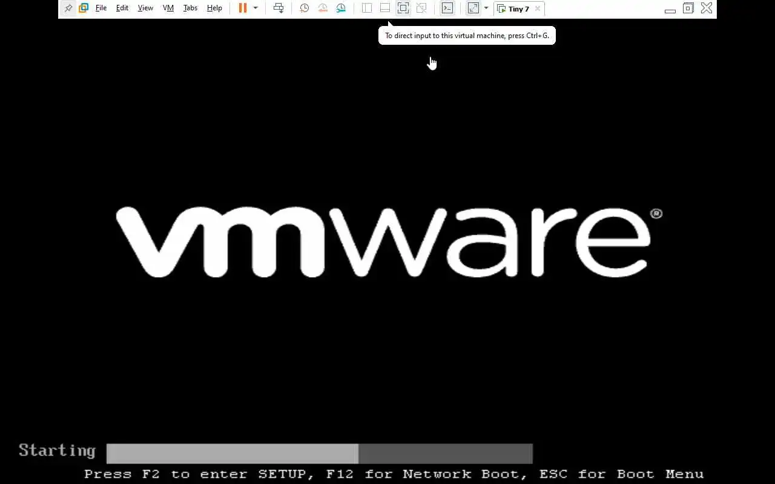
Task: Open the Tabs menu
Action: click(190, 8)
